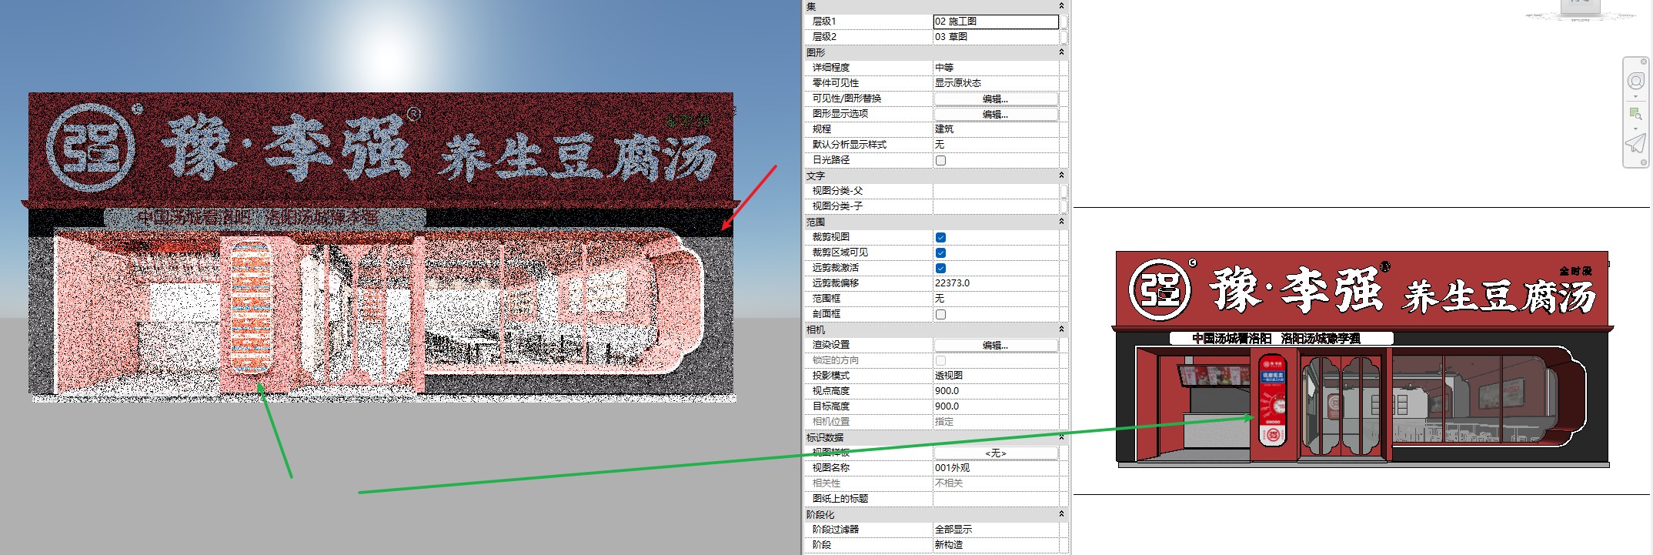
Task: Select the 渲染设置 property label
Action: [x=831, y=345]
